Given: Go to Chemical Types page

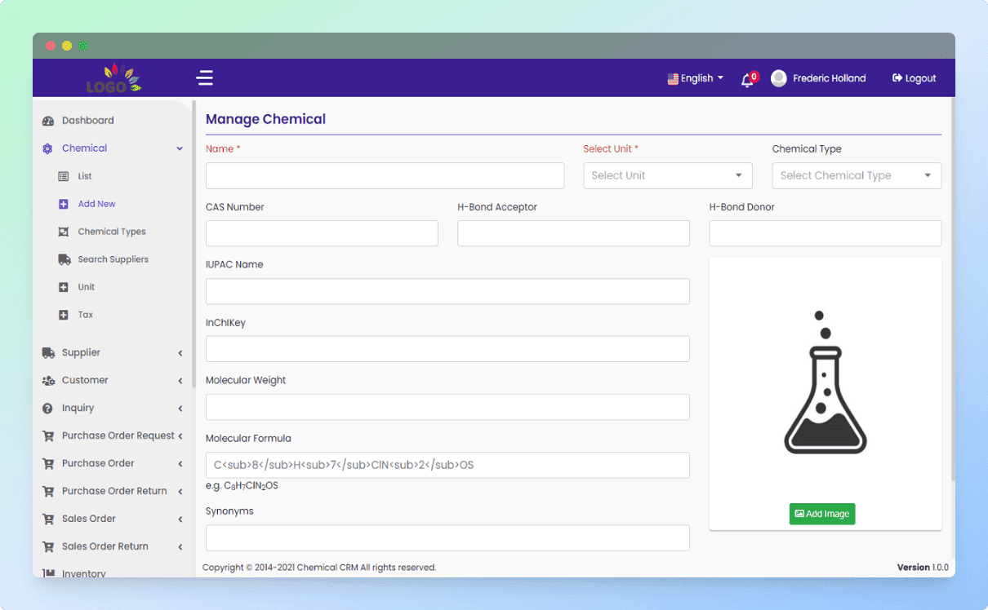Looking at the screenshot, I should [x=112, y=232].
